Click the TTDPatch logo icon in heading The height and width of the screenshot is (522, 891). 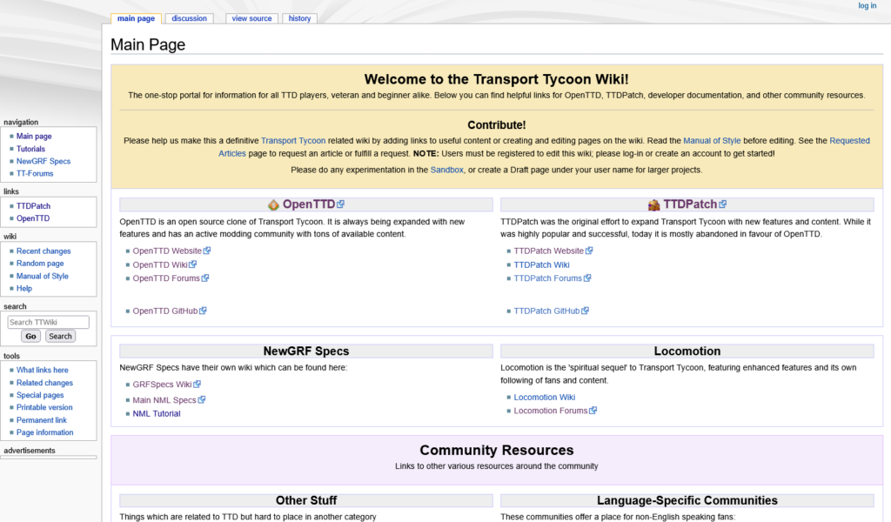pyautogui.click(x=653, y=205)
